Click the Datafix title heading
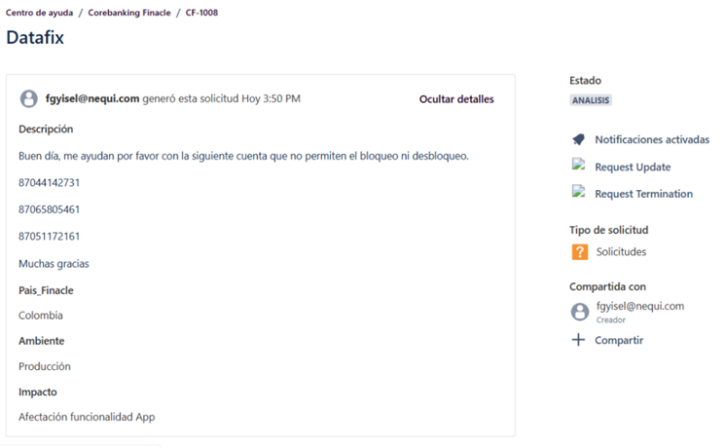 click(x=35, y=39)
